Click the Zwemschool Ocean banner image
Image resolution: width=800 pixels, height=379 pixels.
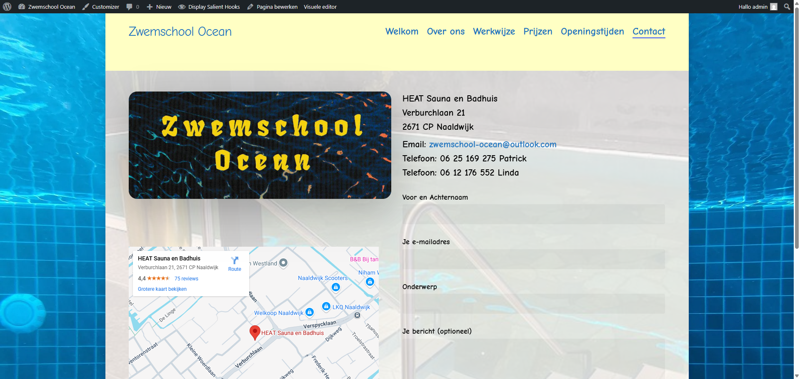point(260,145)
